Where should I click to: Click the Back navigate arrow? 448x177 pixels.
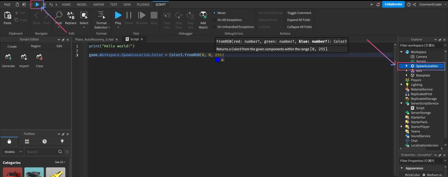click(36, 15)
